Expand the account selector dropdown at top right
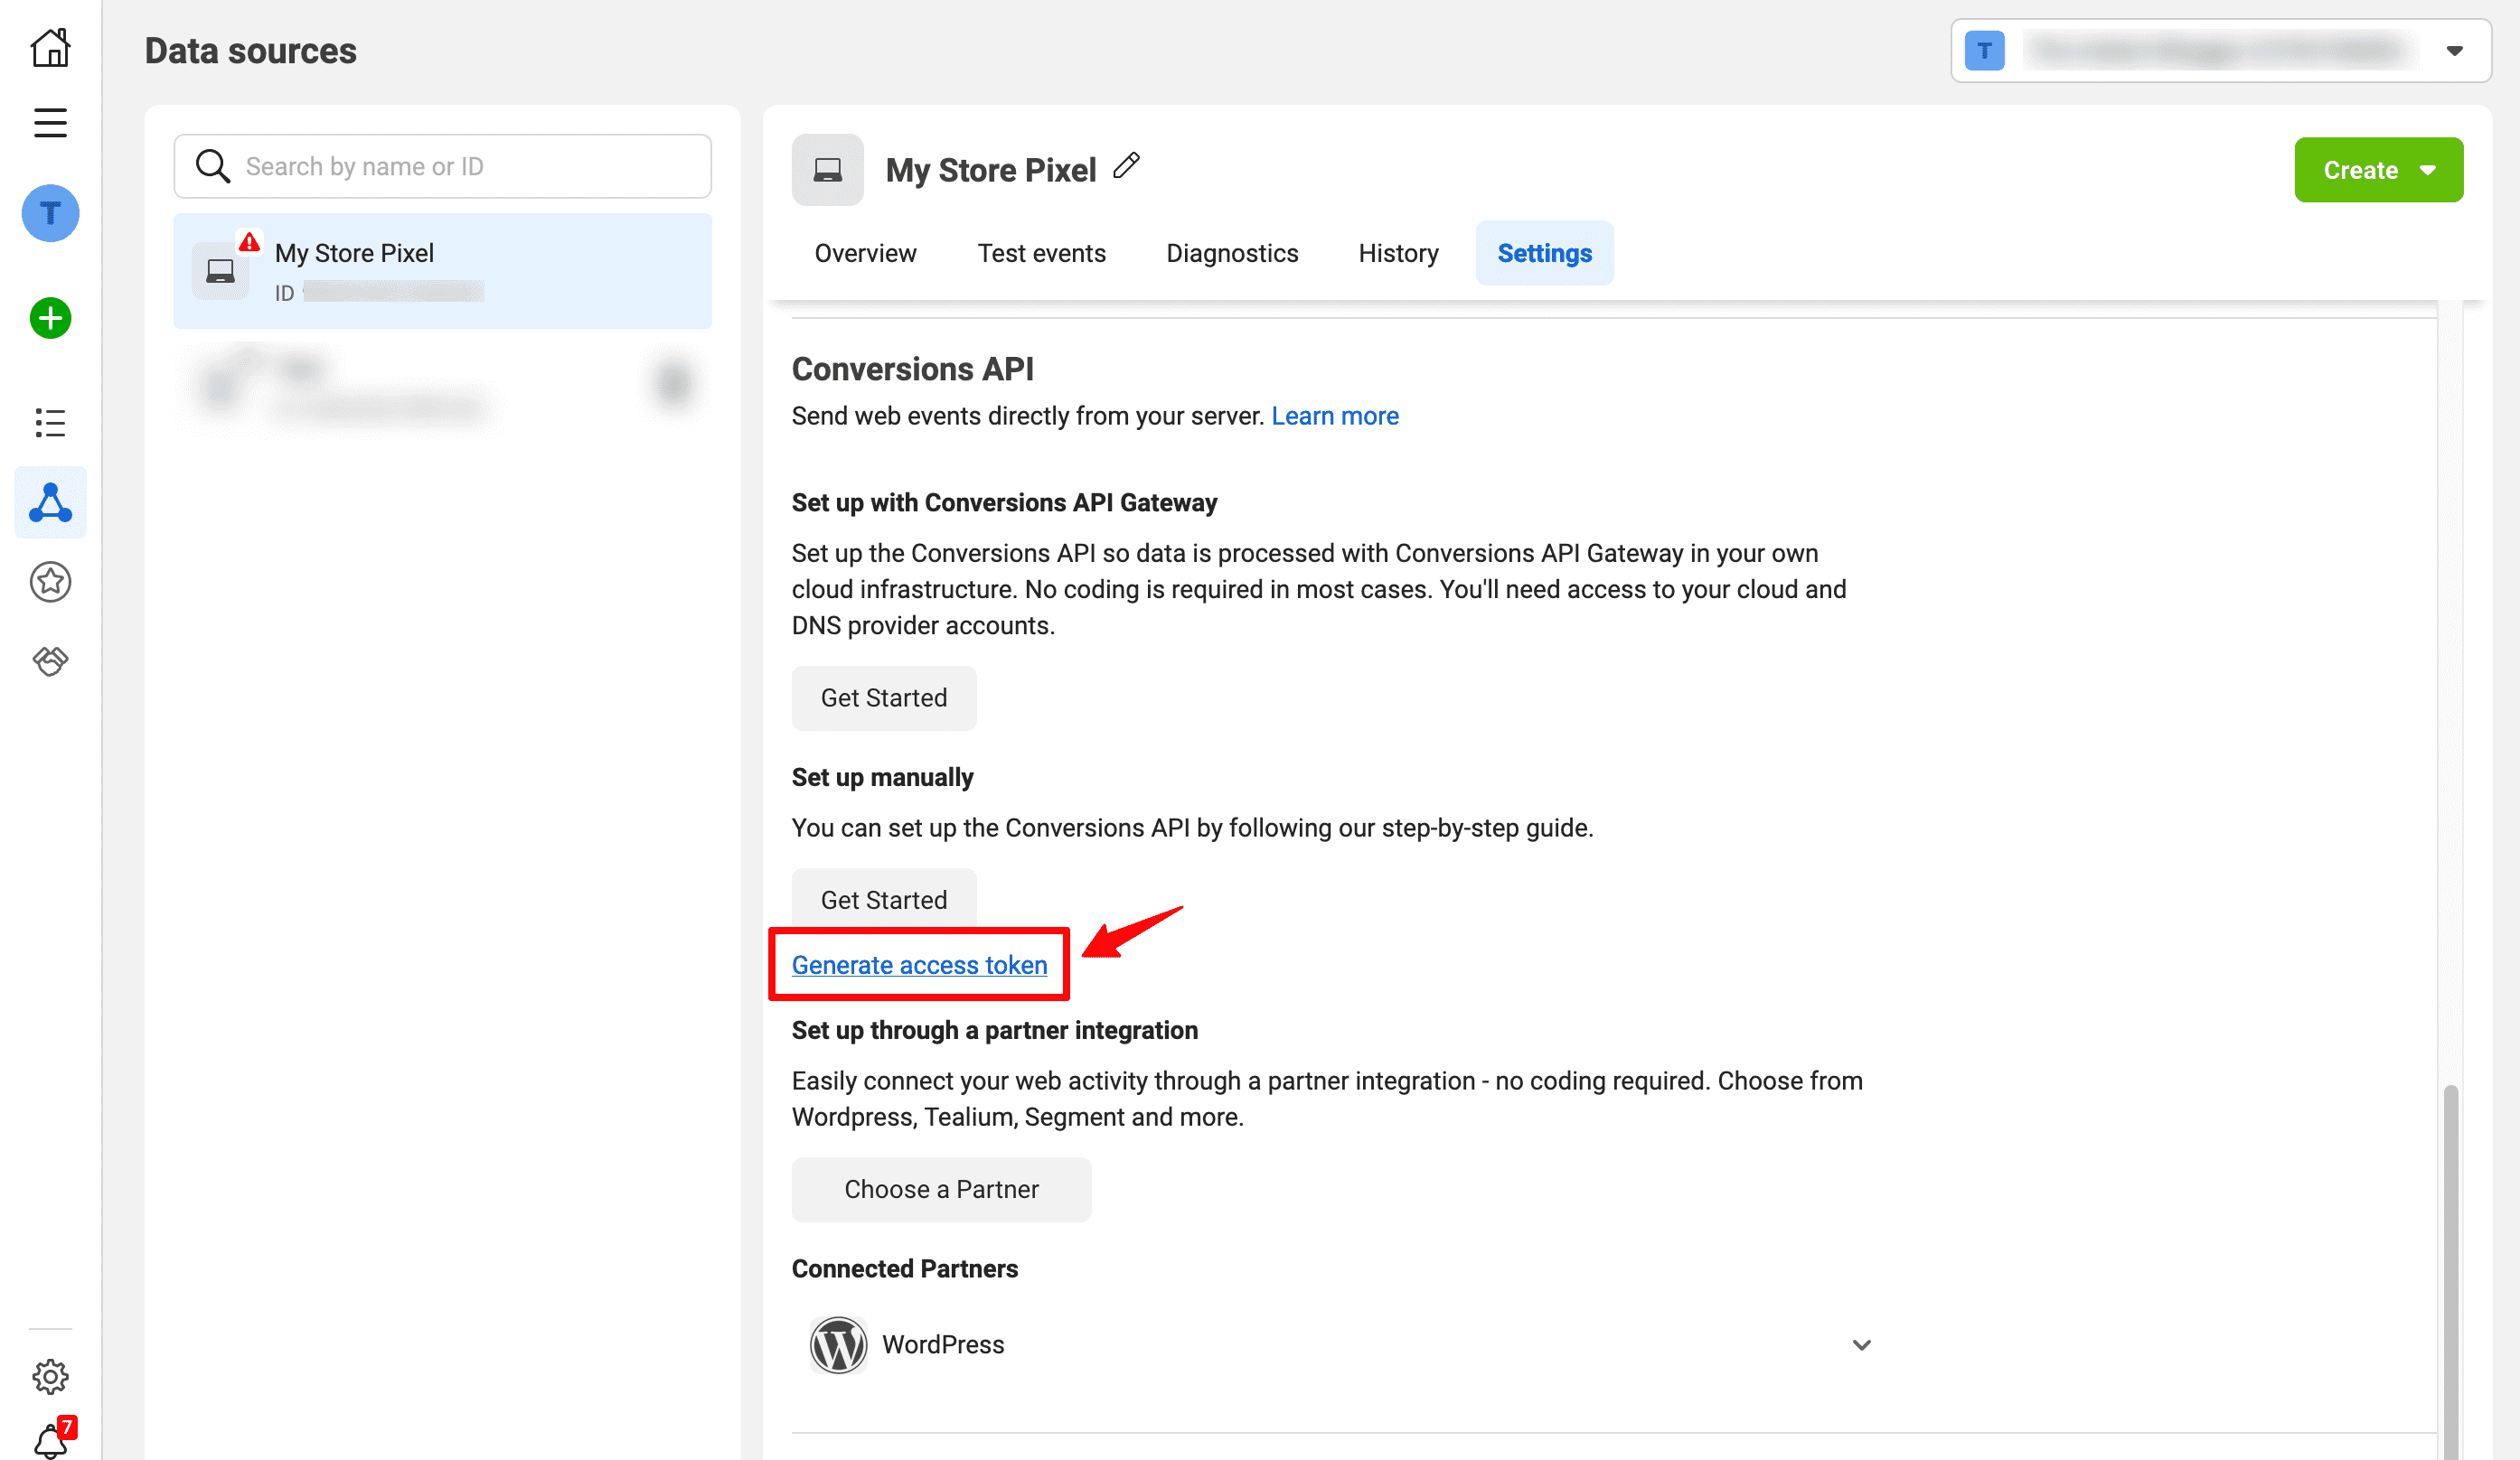 (2456, 50)
